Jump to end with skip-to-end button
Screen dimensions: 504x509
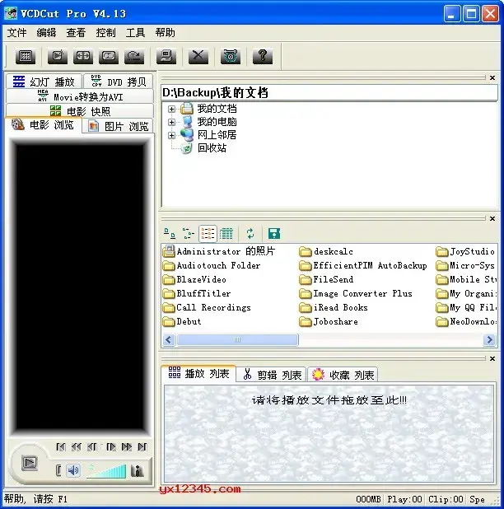142,447
